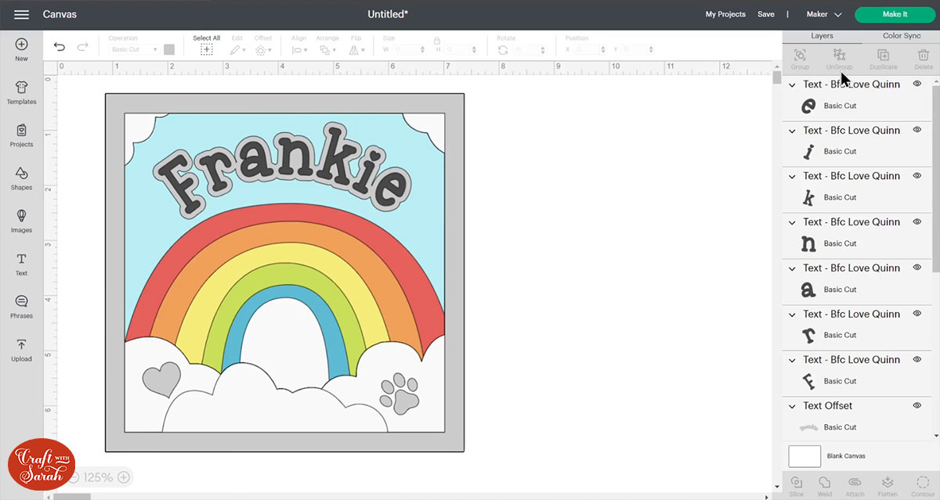
Task: Open the Phrases panel
Action: (x=21, y=308)
